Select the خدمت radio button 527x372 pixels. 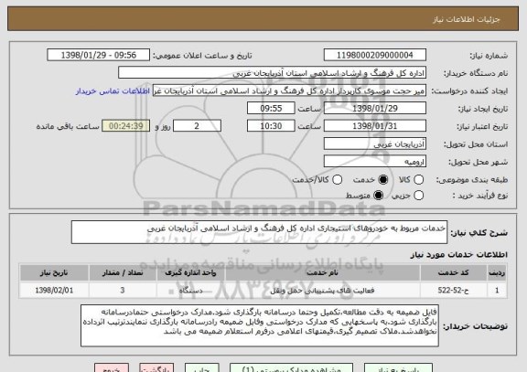[x=383, y=180]
